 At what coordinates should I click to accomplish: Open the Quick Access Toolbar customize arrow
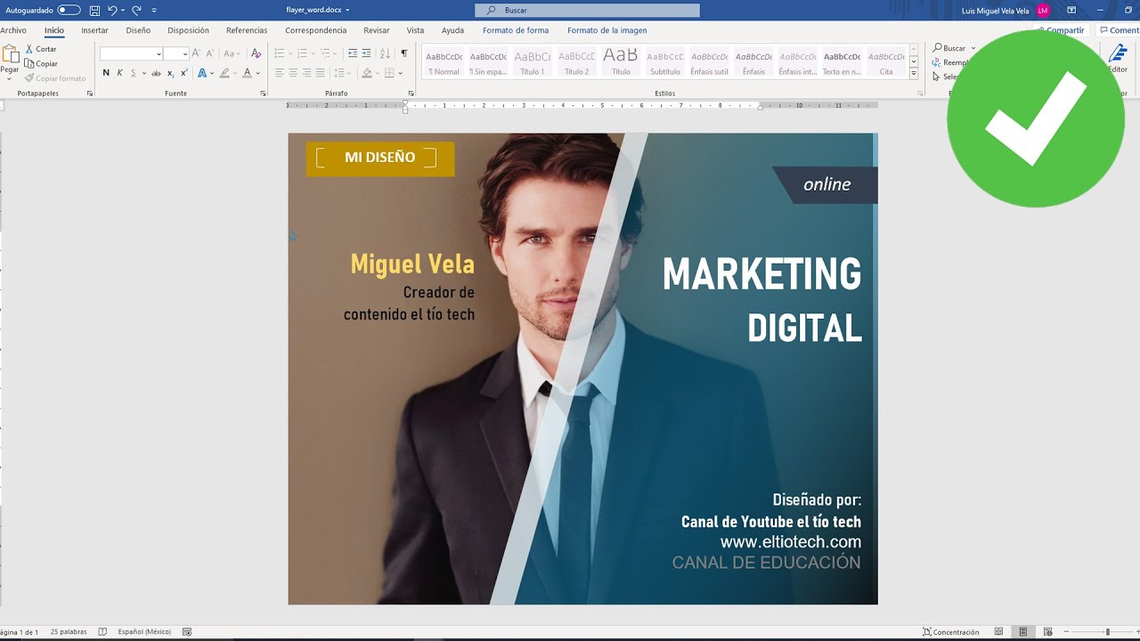point(154,11)
